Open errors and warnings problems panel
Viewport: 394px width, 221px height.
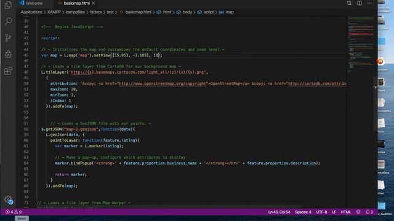pyautogui.click(x=14, y=212)
